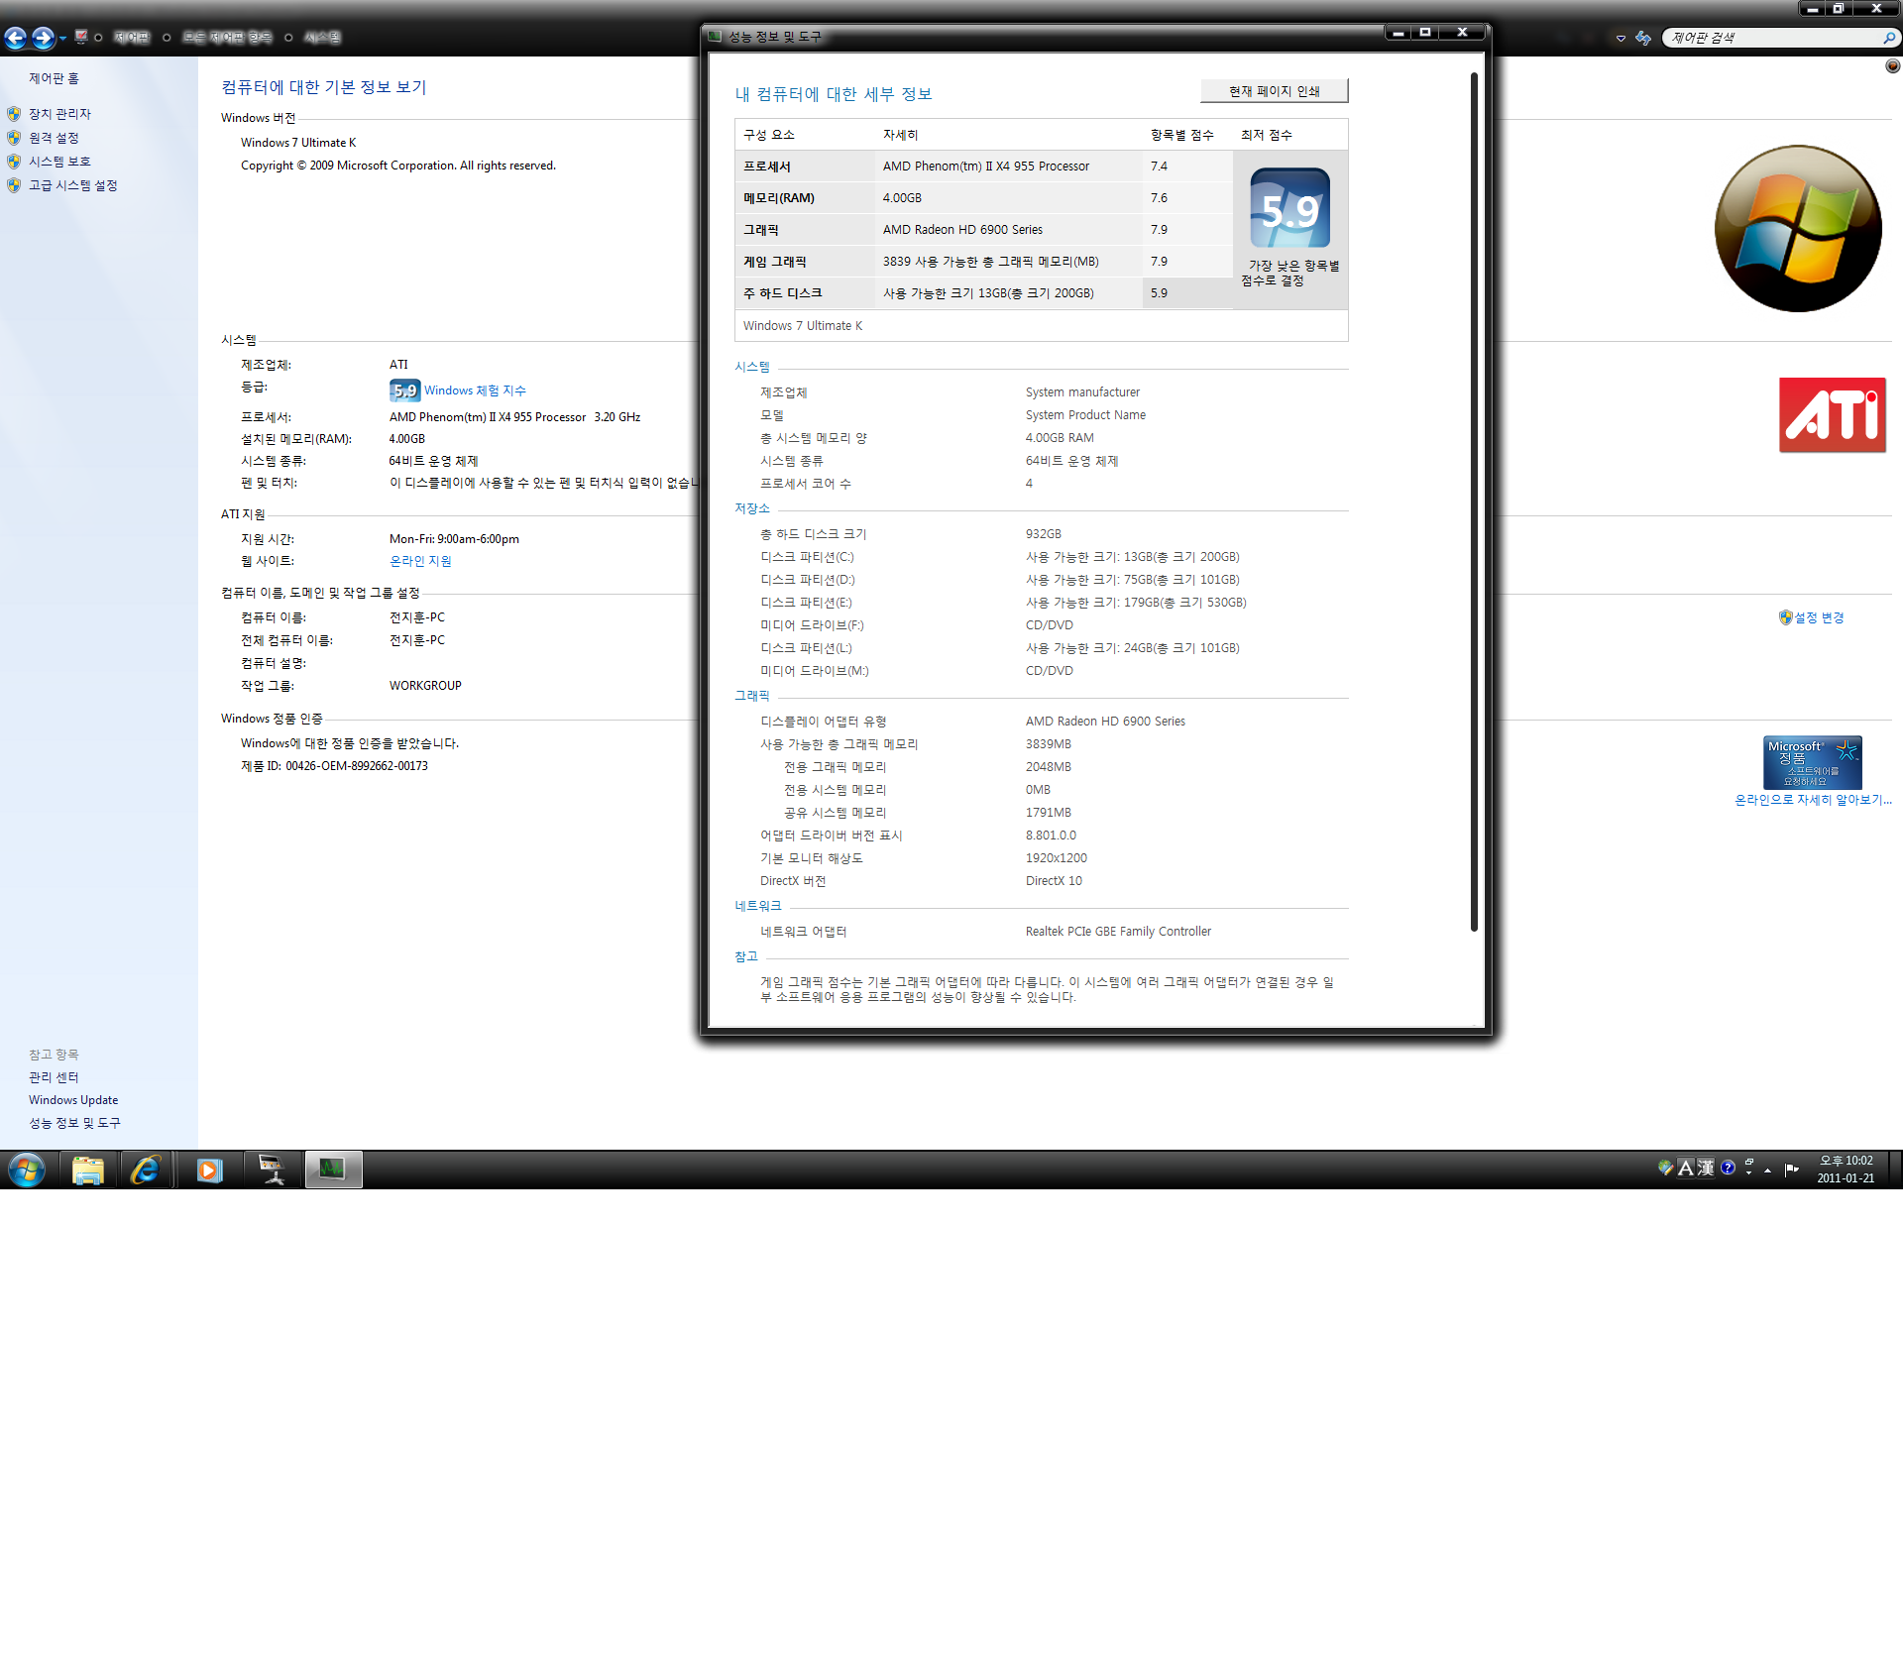Screen dimensions: 1903x1673
Task: Open recent pages dropdown beside forward arrow
Action: 62,39
